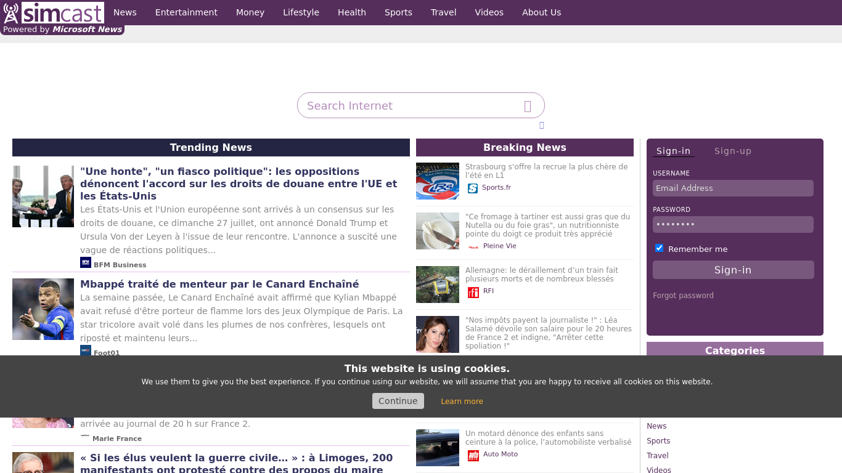Click the Auto Moto source icon

(x=473, y=455)
